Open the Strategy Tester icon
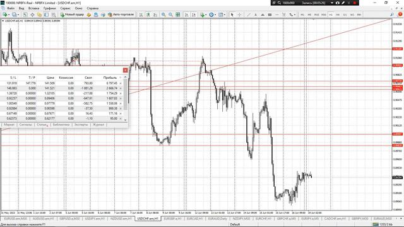The image size is (404, 227). click(x=54, y=15)
